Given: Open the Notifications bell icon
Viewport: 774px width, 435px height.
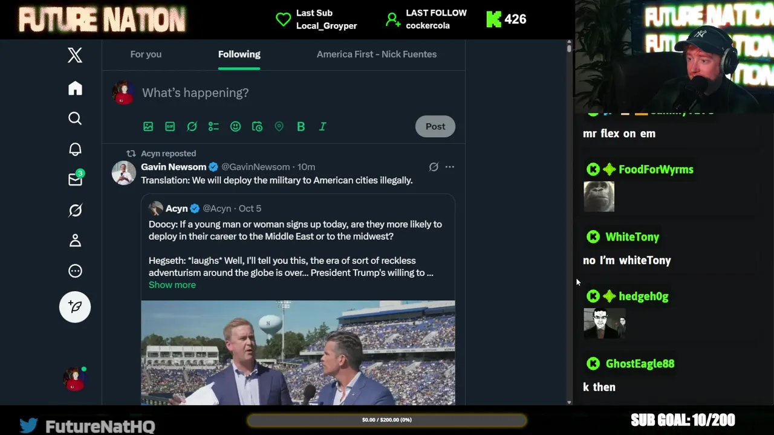Looking at the screenshot, I should tap(75, 149).
